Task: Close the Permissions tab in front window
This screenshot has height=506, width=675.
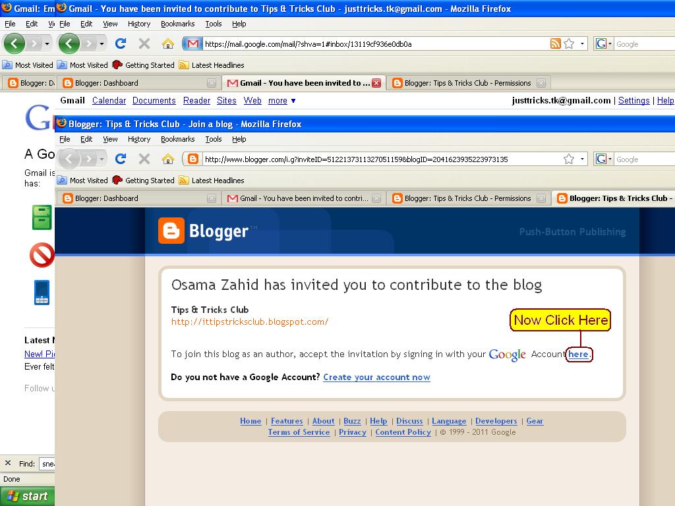Action: pos(541,198)
